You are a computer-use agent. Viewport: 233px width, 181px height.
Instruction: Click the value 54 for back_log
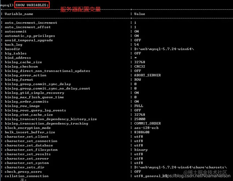[x=136, y=45]
